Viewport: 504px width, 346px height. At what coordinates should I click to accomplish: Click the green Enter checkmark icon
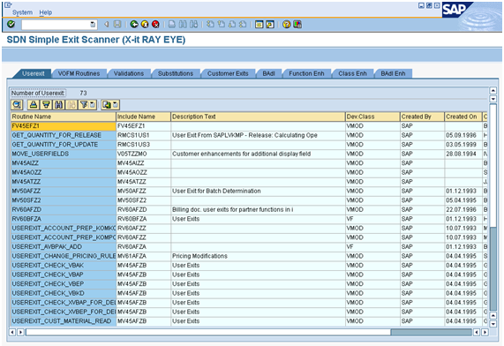point(11,24)
